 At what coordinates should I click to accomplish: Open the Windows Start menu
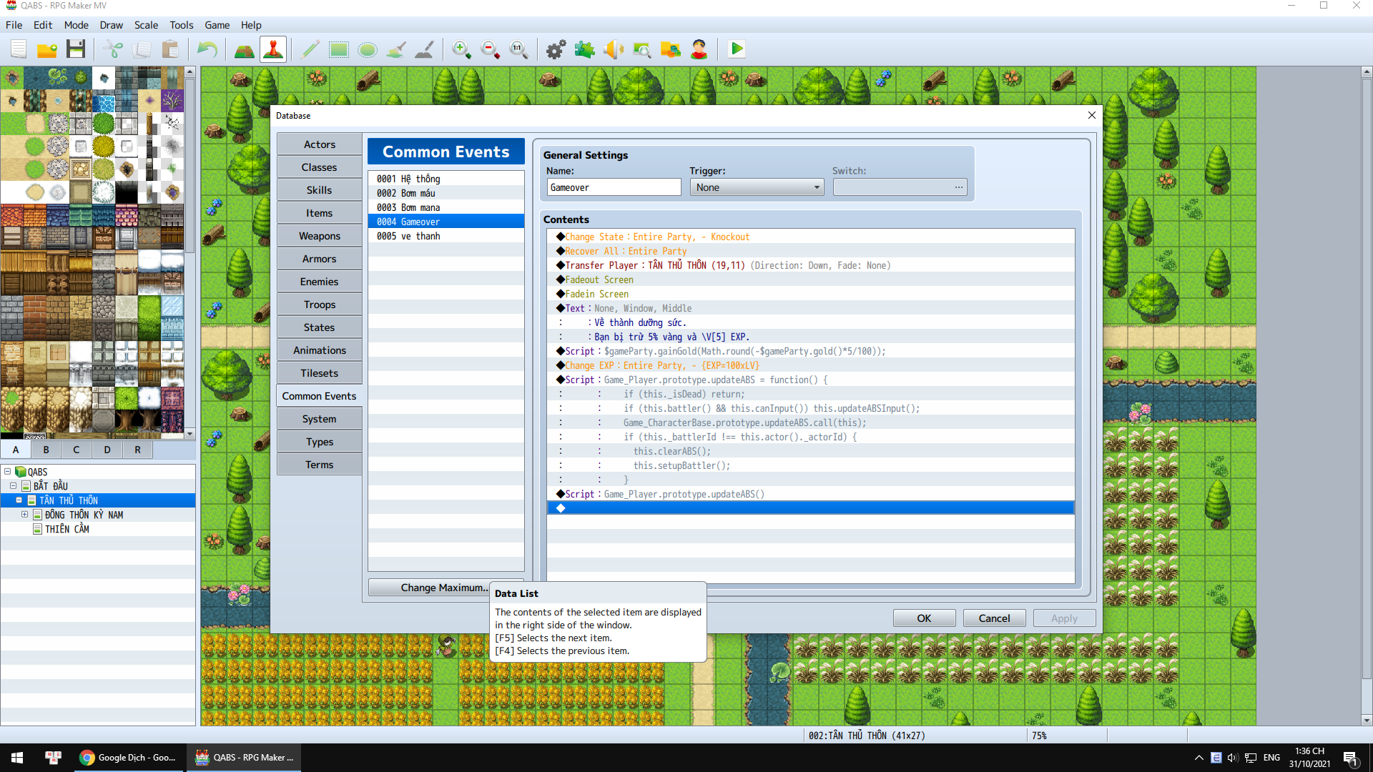[17, 758]
